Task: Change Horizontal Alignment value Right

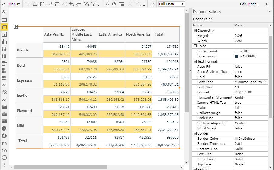Action: click(250, 97)
